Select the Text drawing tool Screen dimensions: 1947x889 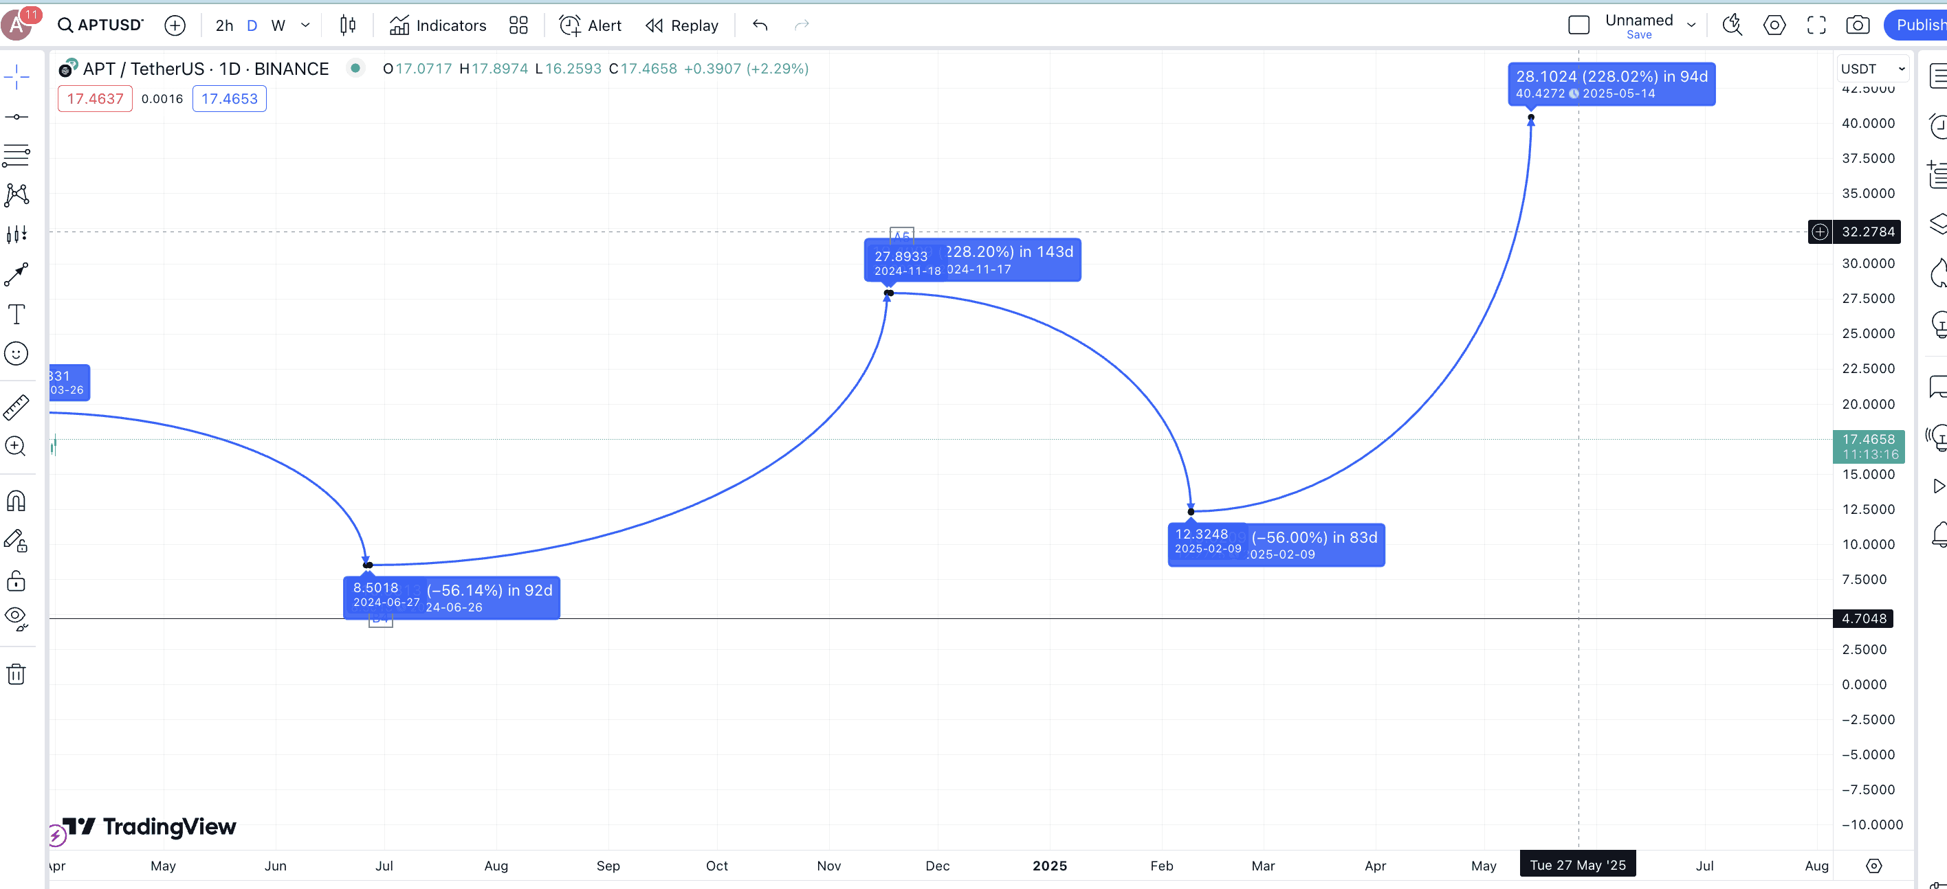pos(16,313)
